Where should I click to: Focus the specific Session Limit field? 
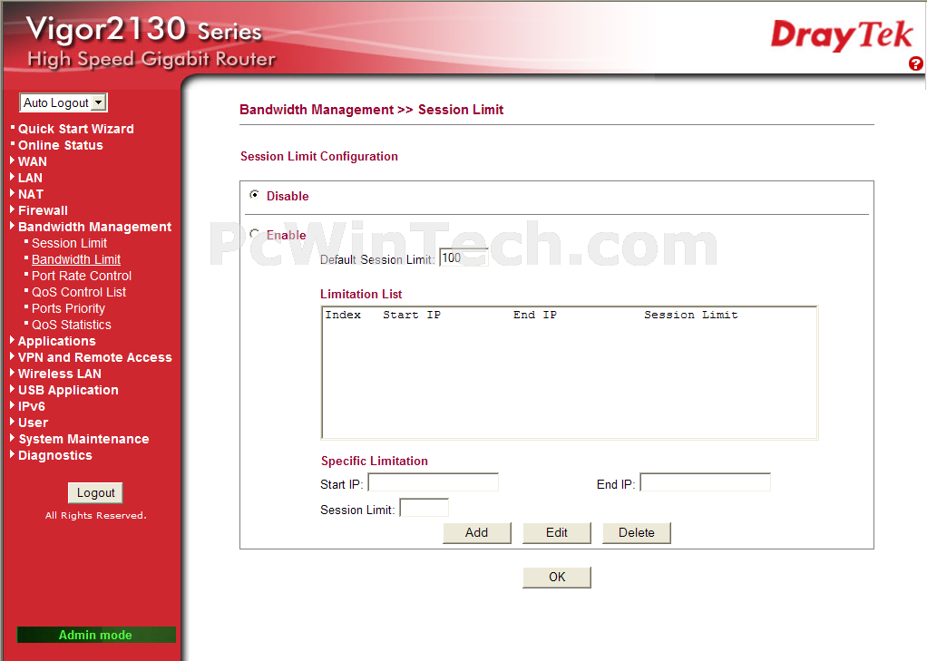click(x=424, y=508)
